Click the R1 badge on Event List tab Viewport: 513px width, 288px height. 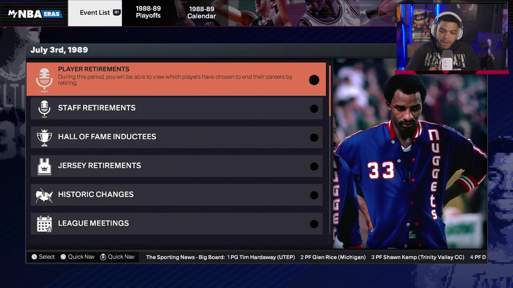116,12
